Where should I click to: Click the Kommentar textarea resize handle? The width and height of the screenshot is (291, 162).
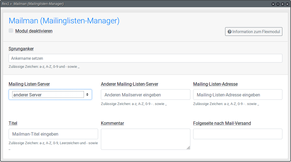(188, 148)
